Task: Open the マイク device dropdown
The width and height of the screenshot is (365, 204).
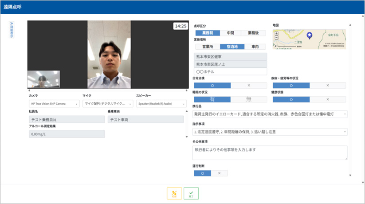Action: 107,104
